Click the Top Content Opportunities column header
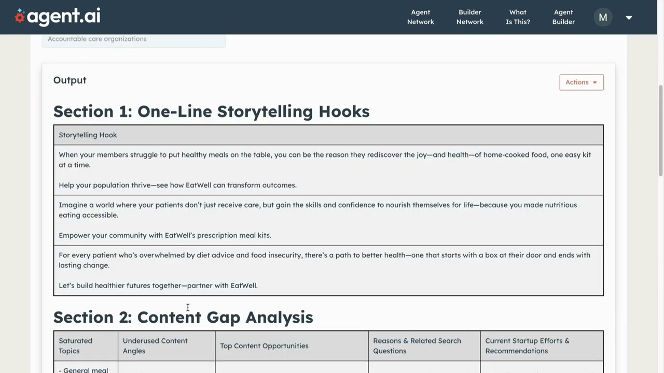This screenshot has height=373, width=664. click(292, 346)
